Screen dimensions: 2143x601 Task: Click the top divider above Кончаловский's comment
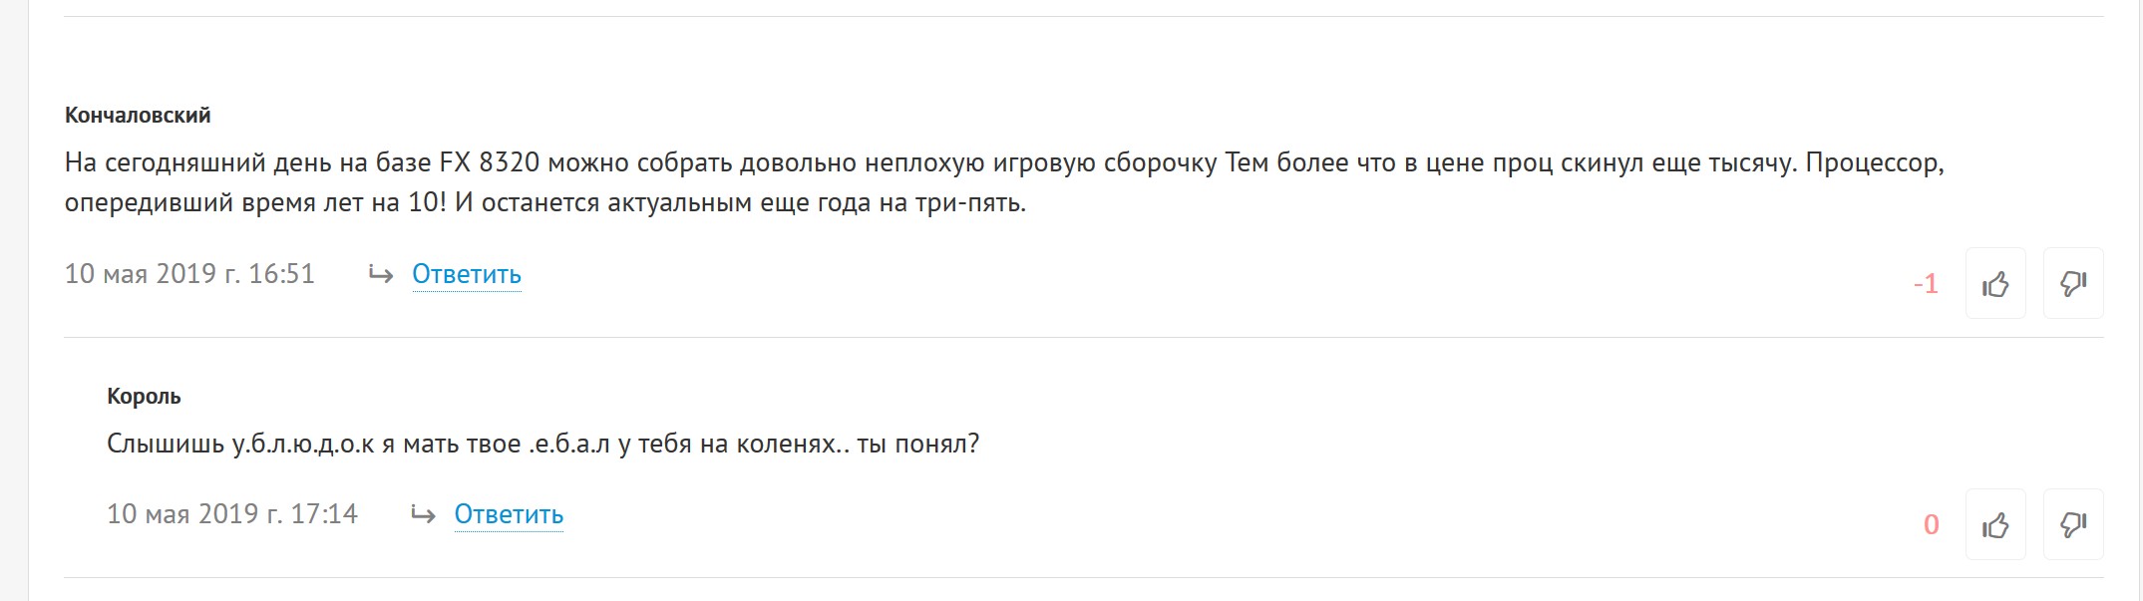(x=1084, y=16)
